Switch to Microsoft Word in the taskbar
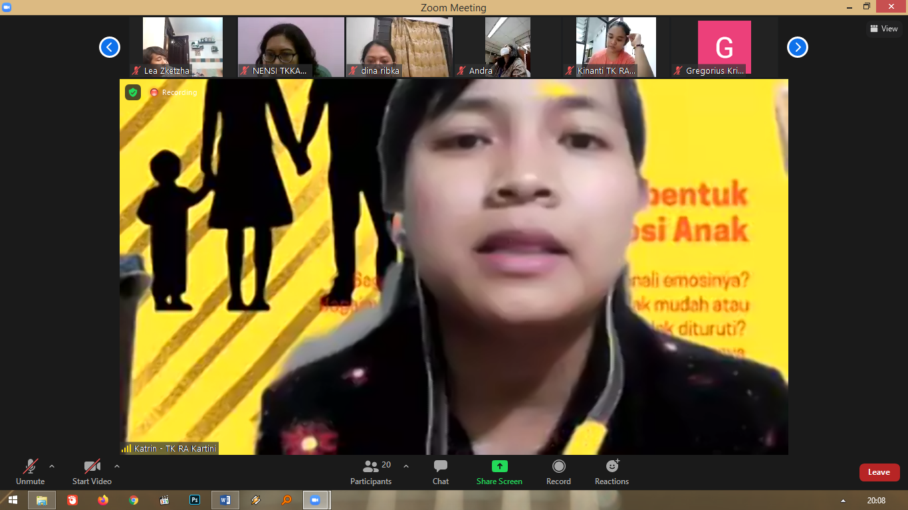The image size is (908, 510). click(x=225, y=500)
